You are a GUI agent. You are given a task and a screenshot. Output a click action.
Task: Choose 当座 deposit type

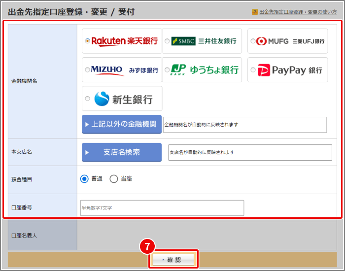[x=114, y=179]
